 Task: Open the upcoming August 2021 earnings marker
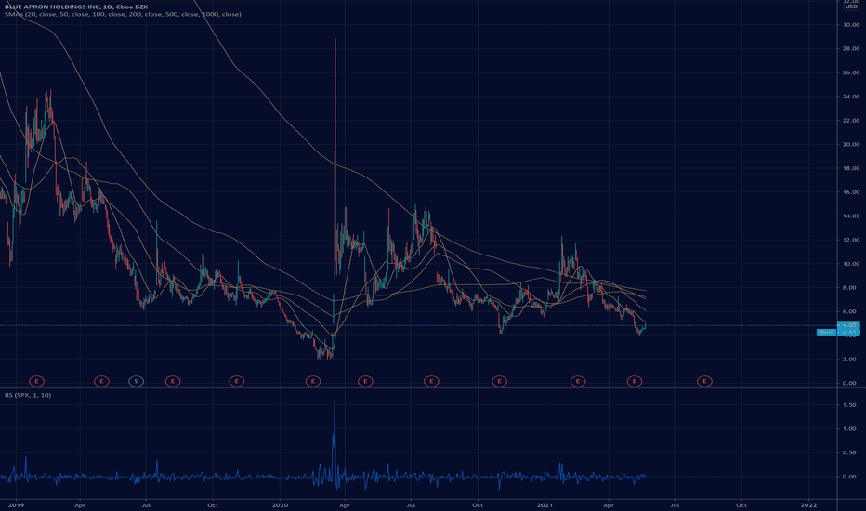(704, 381)
